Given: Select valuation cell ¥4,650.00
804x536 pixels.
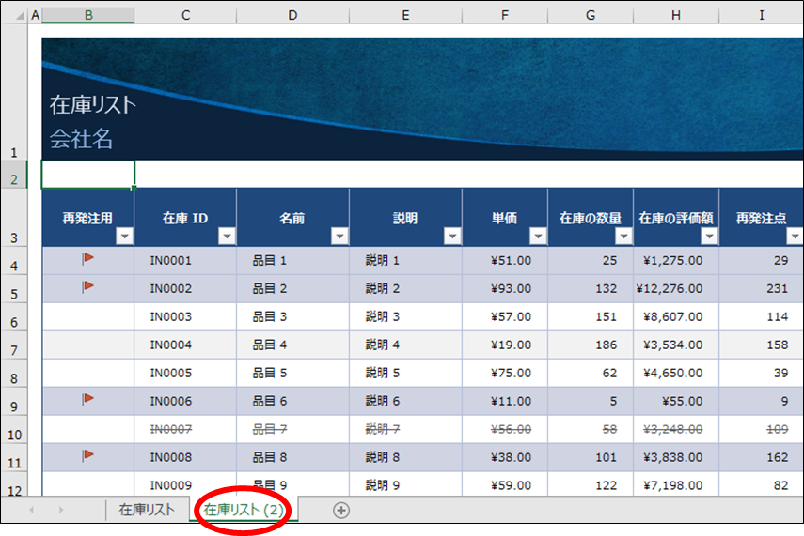Looking at the screenshot, I should click(x=676, y=374).
